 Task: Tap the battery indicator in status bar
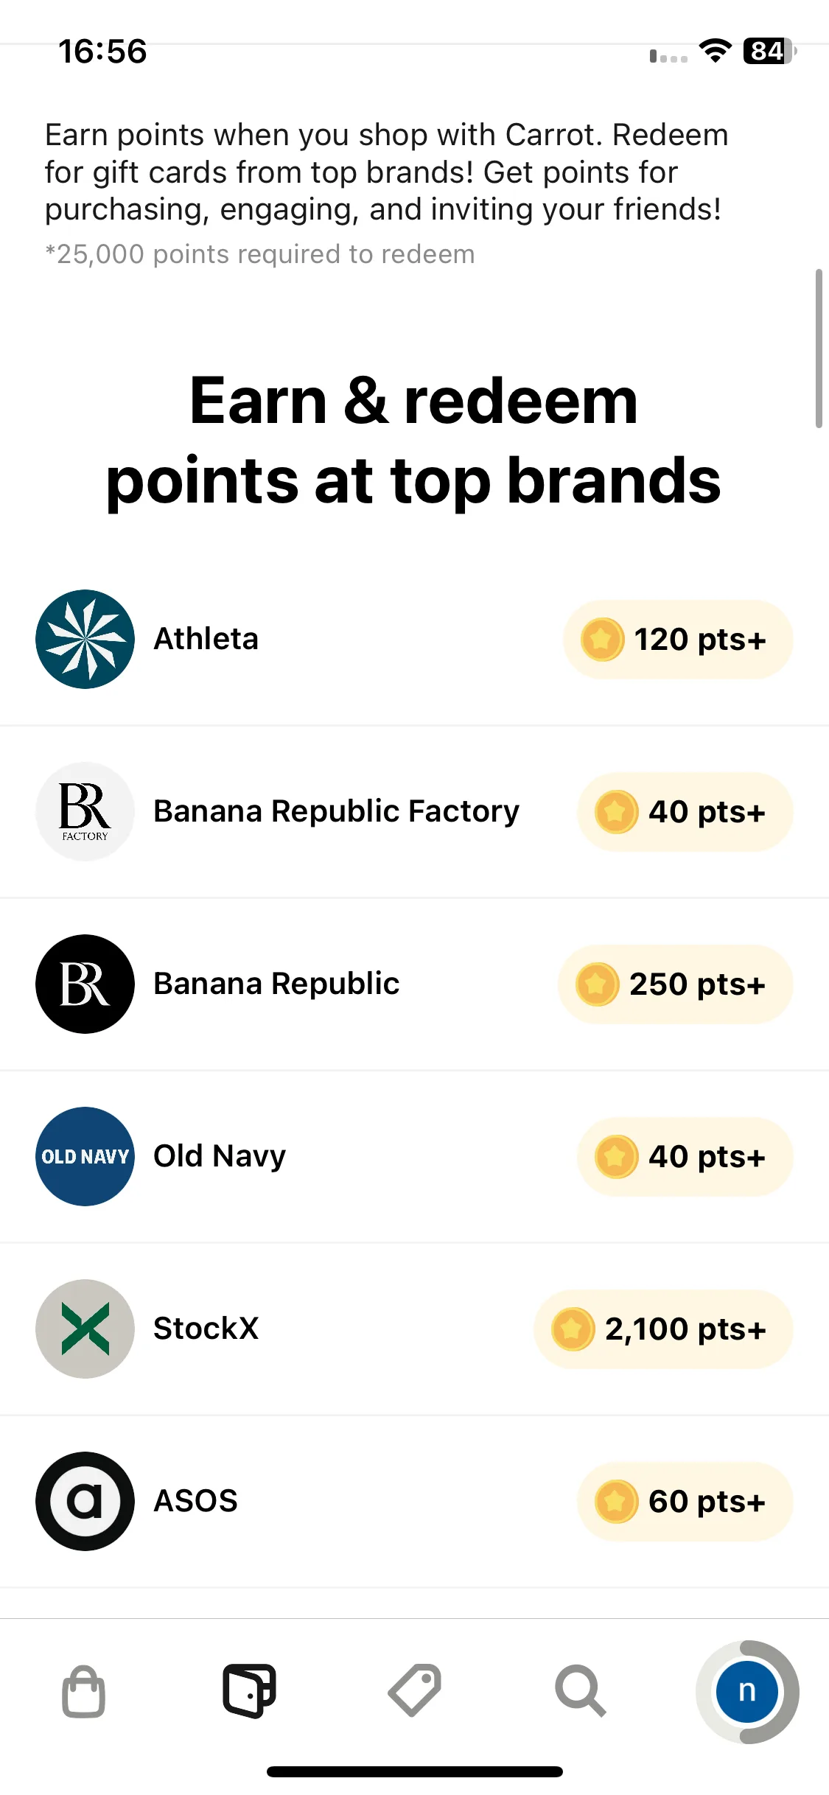pos(769,52)
